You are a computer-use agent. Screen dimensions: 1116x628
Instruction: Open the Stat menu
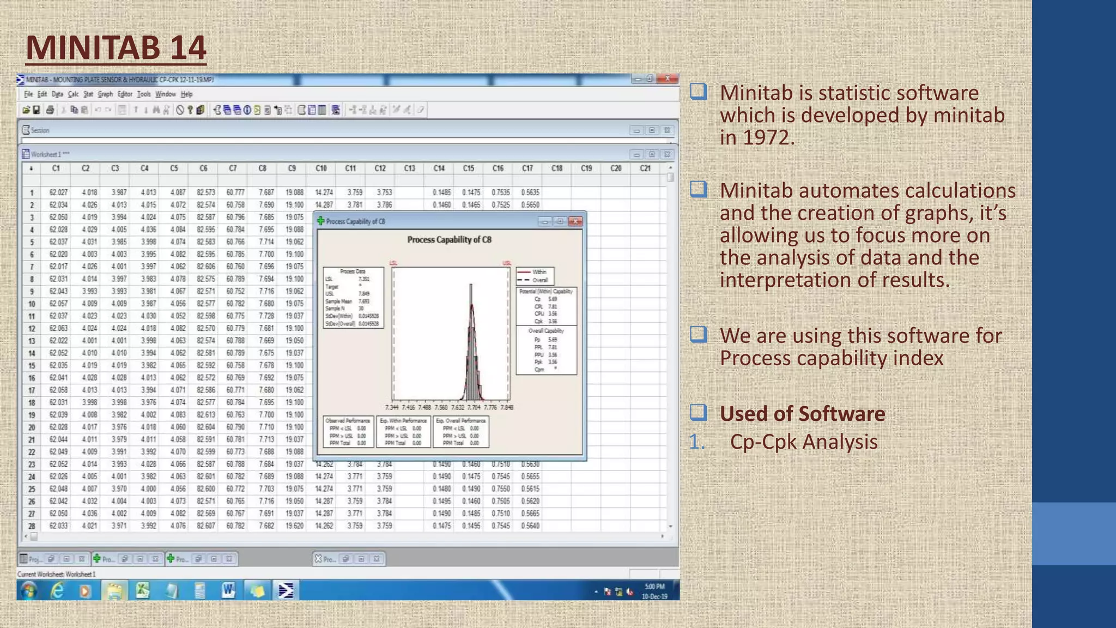(x=88, y=94)
